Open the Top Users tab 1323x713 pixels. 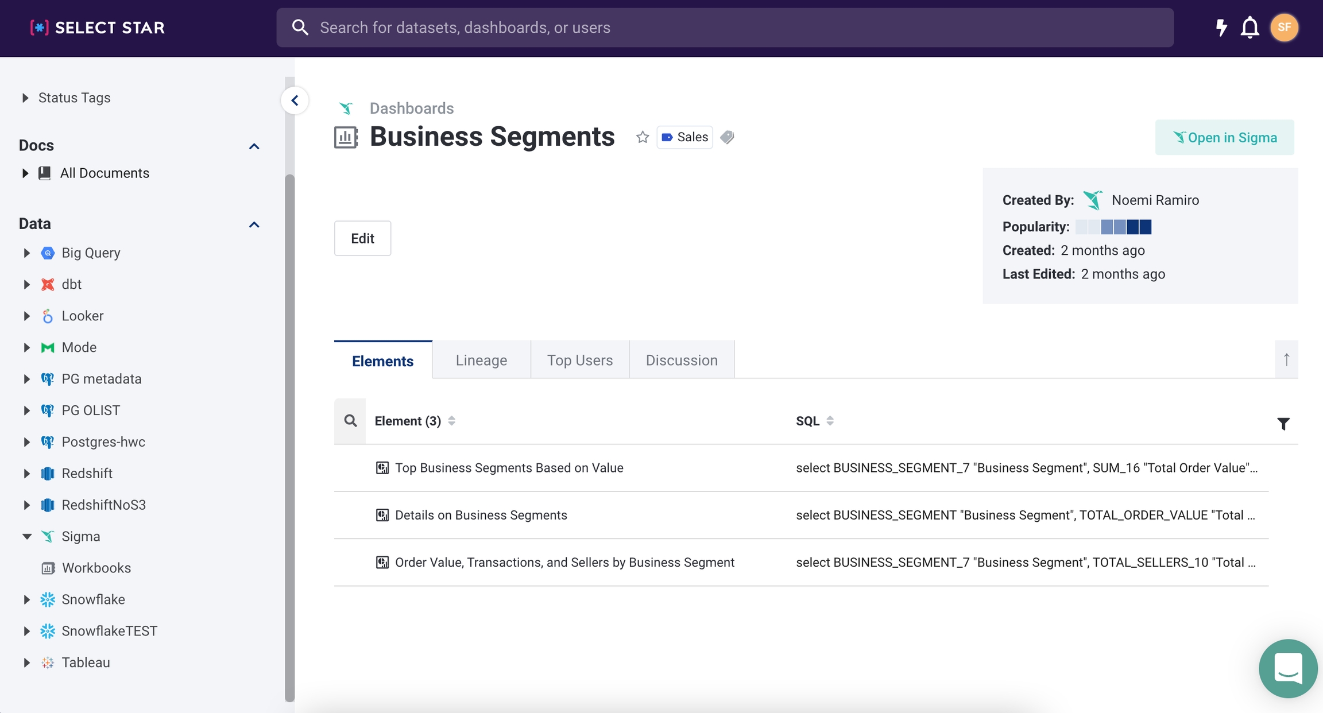tap(579, 360)
